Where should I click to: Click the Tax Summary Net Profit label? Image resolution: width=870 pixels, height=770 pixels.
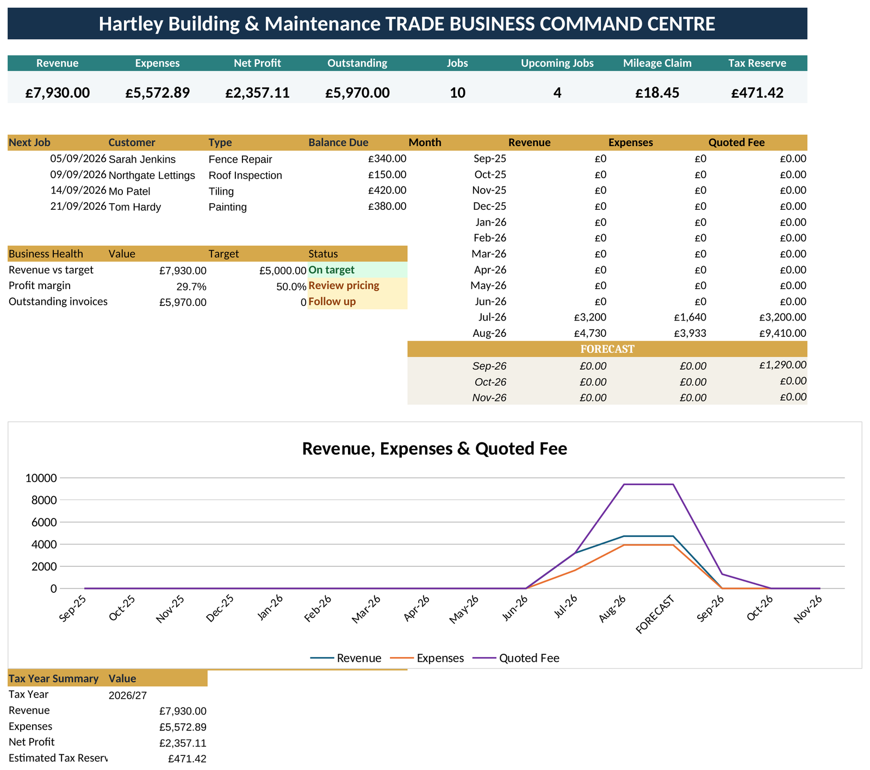pyautogui.click(x=32, y=742)
